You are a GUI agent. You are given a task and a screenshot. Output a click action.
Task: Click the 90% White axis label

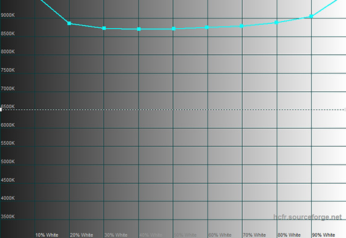324,235
